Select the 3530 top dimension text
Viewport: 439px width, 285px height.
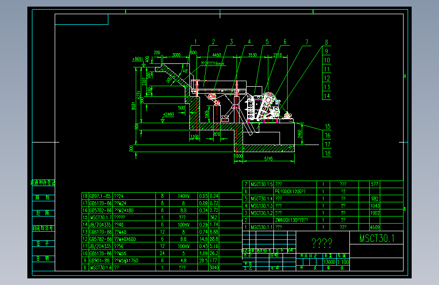(253, 55)
